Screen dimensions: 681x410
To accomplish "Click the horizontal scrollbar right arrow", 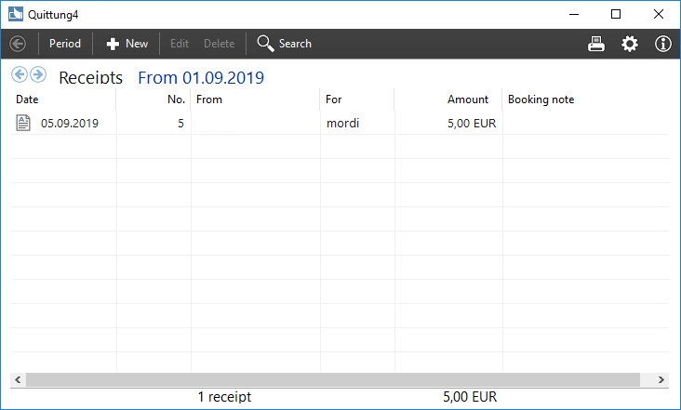I will (x=661, y=379).
